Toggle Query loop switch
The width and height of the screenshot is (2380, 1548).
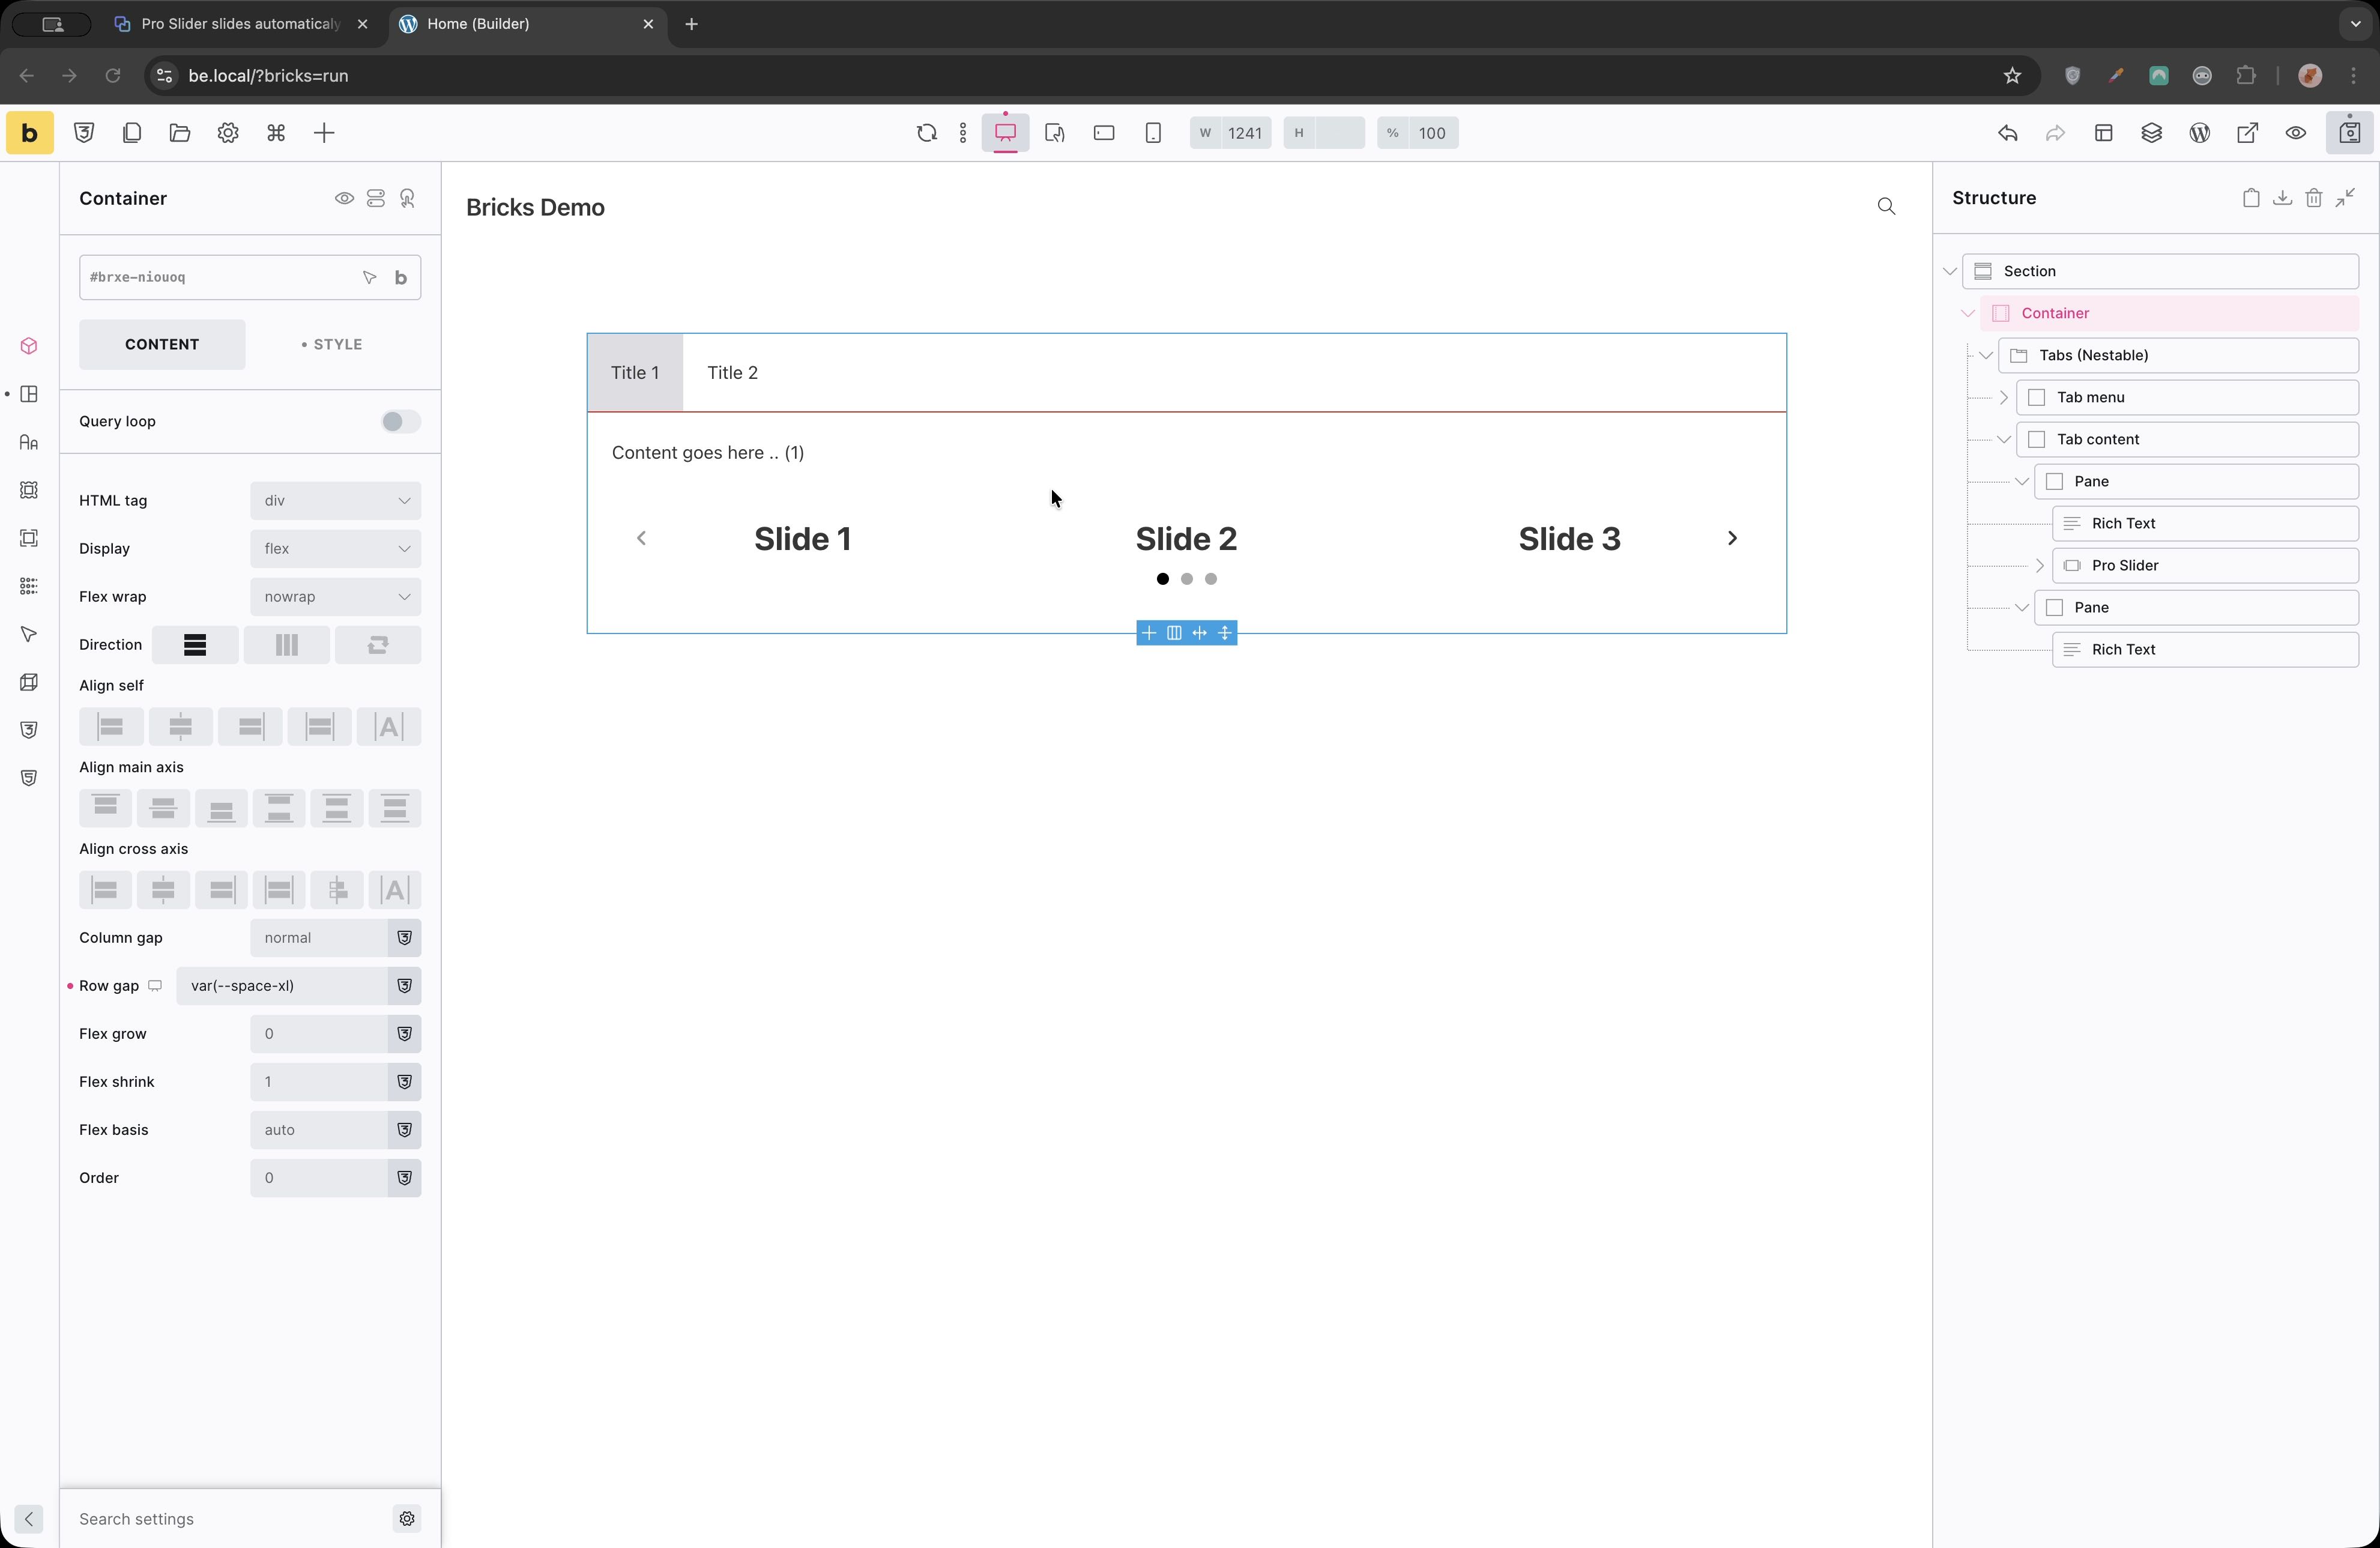pos(401,422)
